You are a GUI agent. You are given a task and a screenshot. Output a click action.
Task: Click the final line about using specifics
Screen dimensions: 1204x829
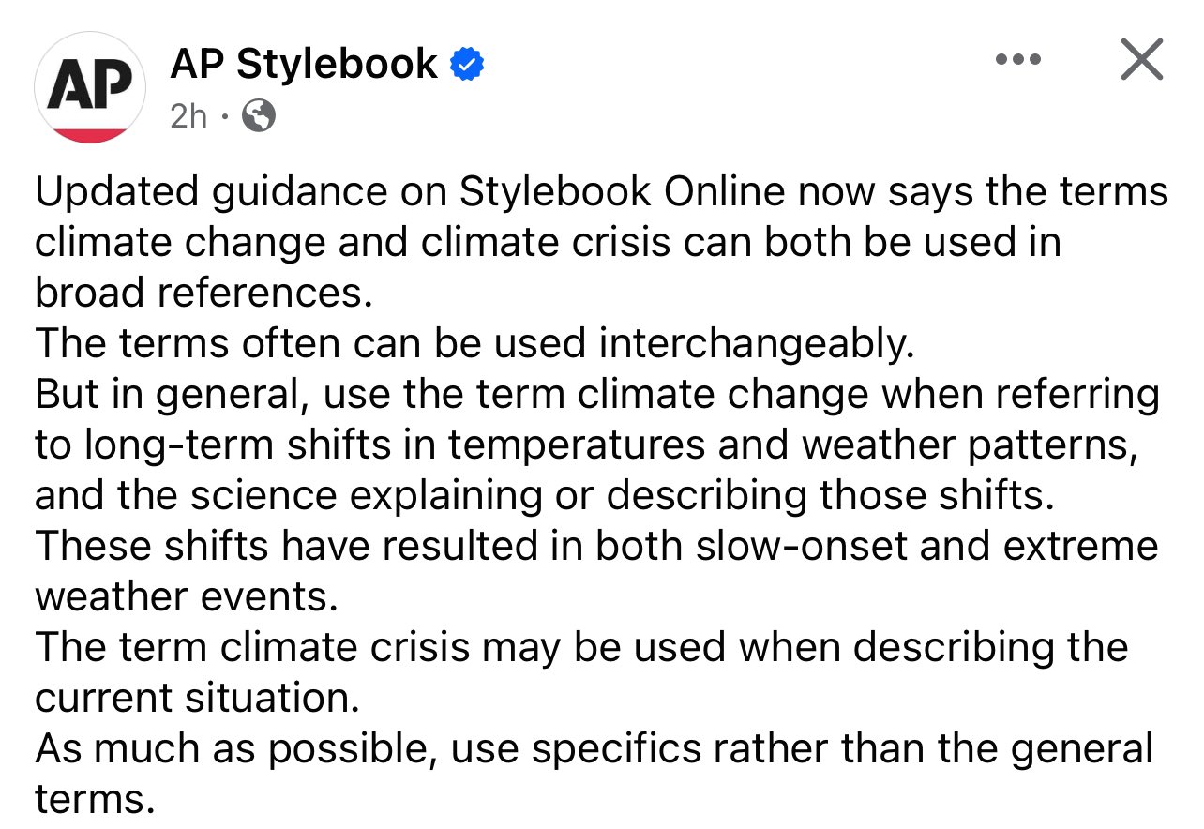click(x=594, y=747)
